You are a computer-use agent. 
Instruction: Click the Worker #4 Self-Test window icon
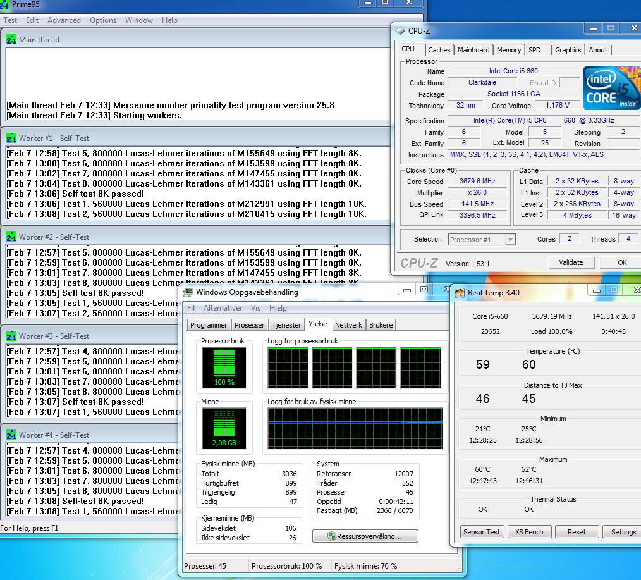[x=11, y=435]
